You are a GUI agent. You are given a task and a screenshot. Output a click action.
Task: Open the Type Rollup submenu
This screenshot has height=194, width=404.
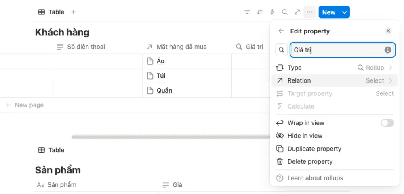335,68
